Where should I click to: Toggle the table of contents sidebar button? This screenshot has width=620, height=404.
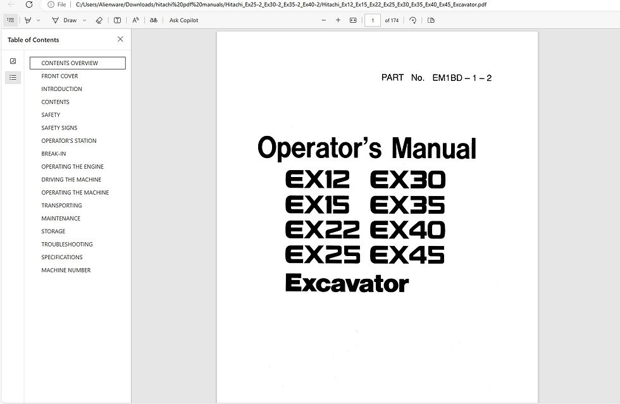[11, 20]
